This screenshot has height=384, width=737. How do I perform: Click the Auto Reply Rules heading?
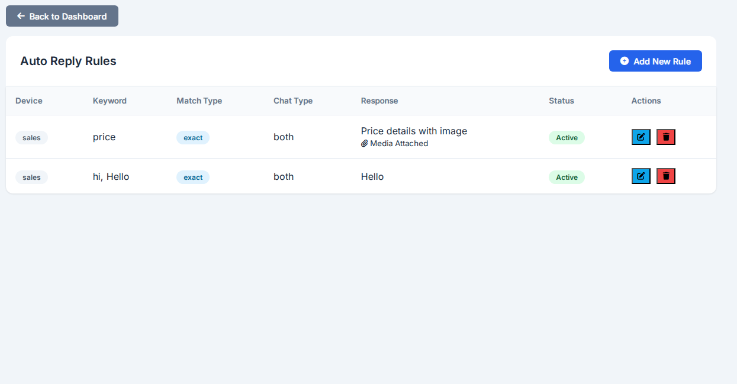tap(68, 61)
